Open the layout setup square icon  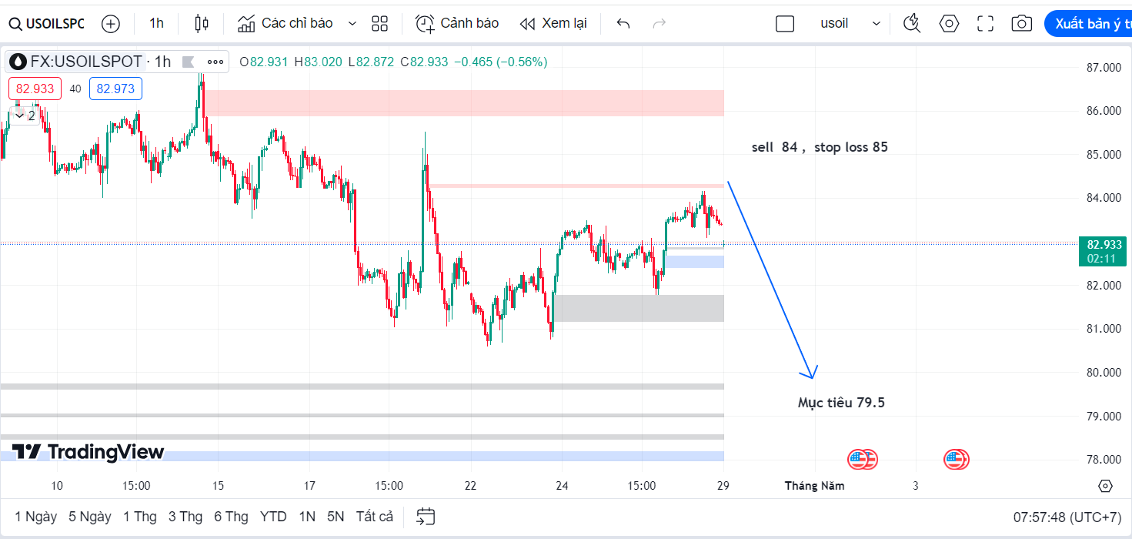(785, 24)
